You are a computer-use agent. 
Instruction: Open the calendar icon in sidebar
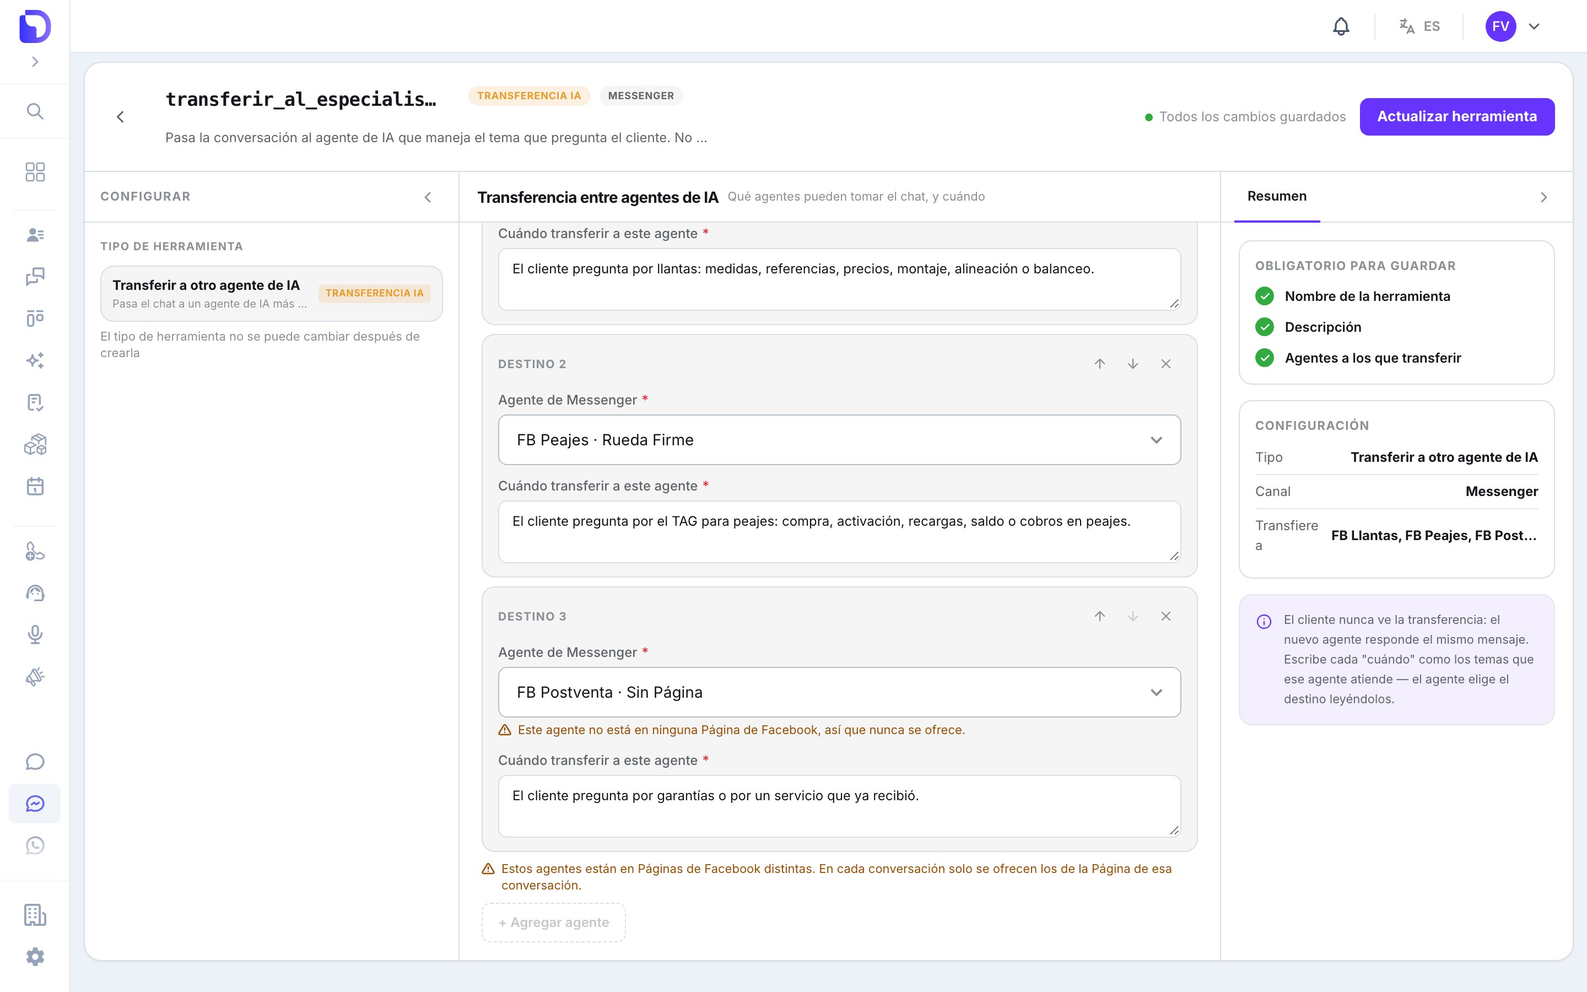point(35,486)
